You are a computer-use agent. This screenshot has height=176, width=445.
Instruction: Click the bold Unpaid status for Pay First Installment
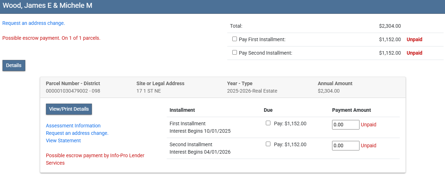[414, 39]
